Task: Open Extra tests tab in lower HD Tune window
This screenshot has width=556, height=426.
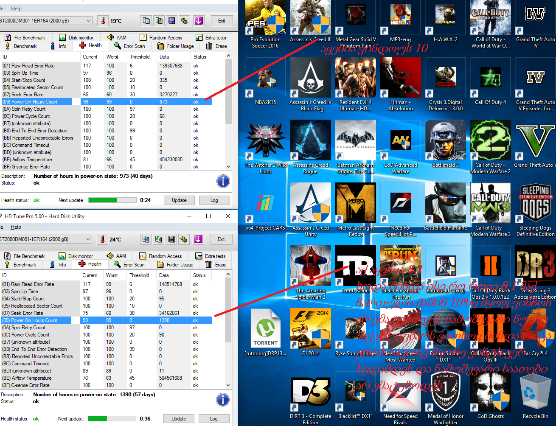Action: 211,256
